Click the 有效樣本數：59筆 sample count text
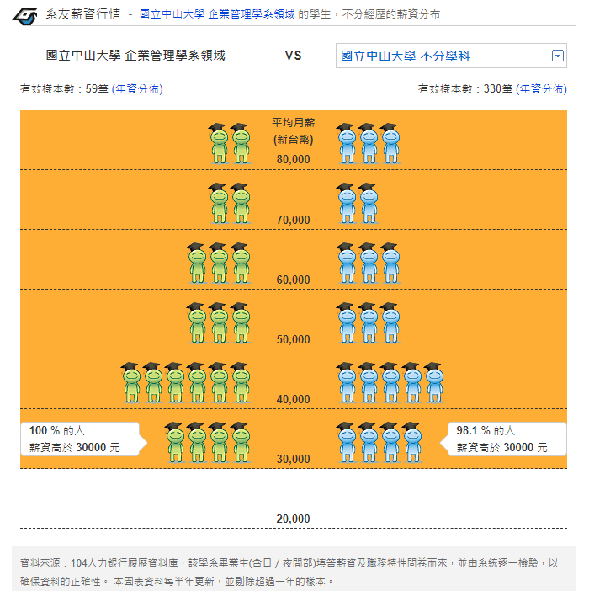This screenshot has height=591, width=589. click(x=65, y=89)
